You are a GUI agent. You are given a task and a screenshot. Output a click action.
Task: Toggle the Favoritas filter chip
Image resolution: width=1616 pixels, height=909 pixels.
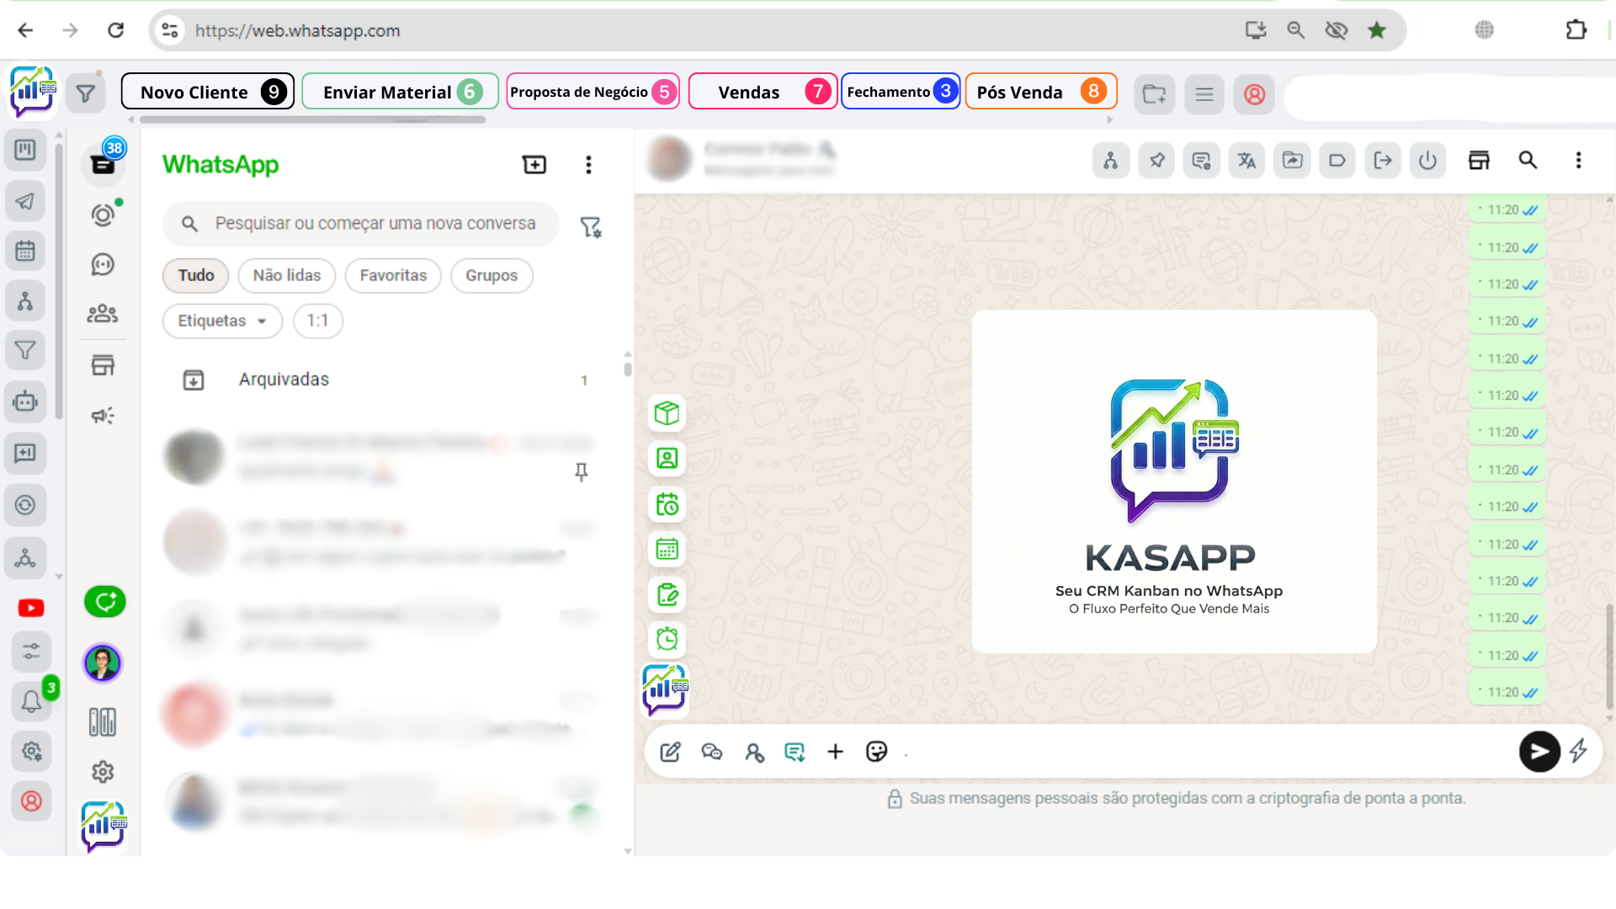pyautogui.click(x=393, y=275)
